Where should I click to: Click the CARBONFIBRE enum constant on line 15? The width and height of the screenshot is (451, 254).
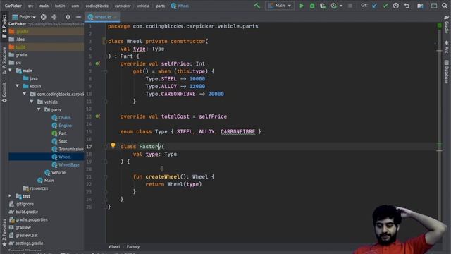238,132
